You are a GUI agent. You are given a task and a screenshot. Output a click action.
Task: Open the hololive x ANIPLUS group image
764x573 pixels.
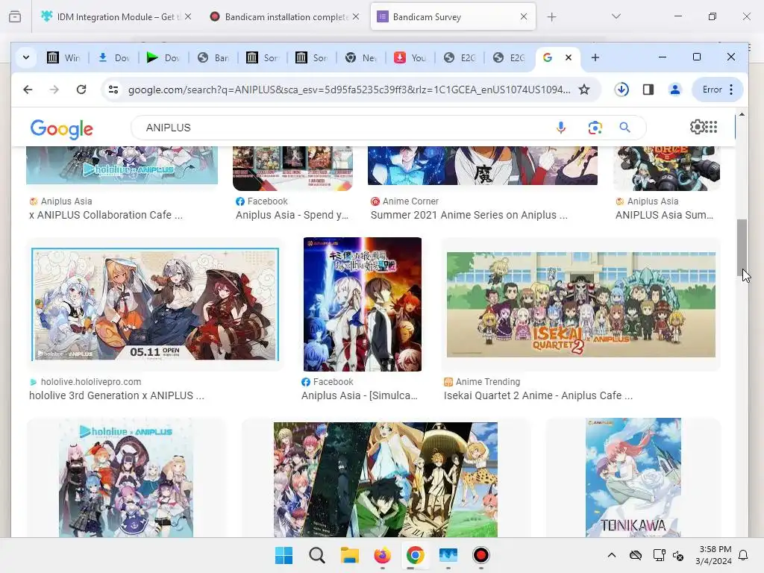point(125,480)
